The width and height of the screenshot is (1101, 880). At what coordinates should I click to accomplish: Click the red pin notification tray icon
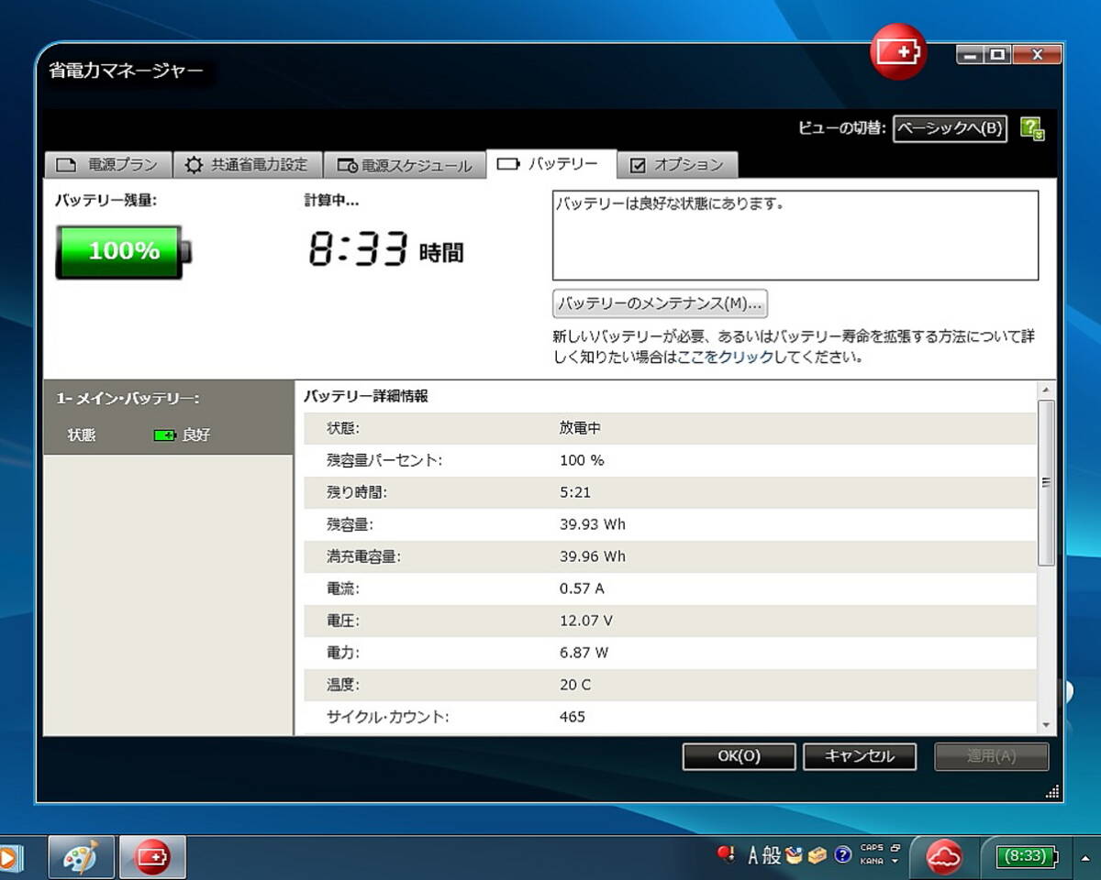pos(727,854)
